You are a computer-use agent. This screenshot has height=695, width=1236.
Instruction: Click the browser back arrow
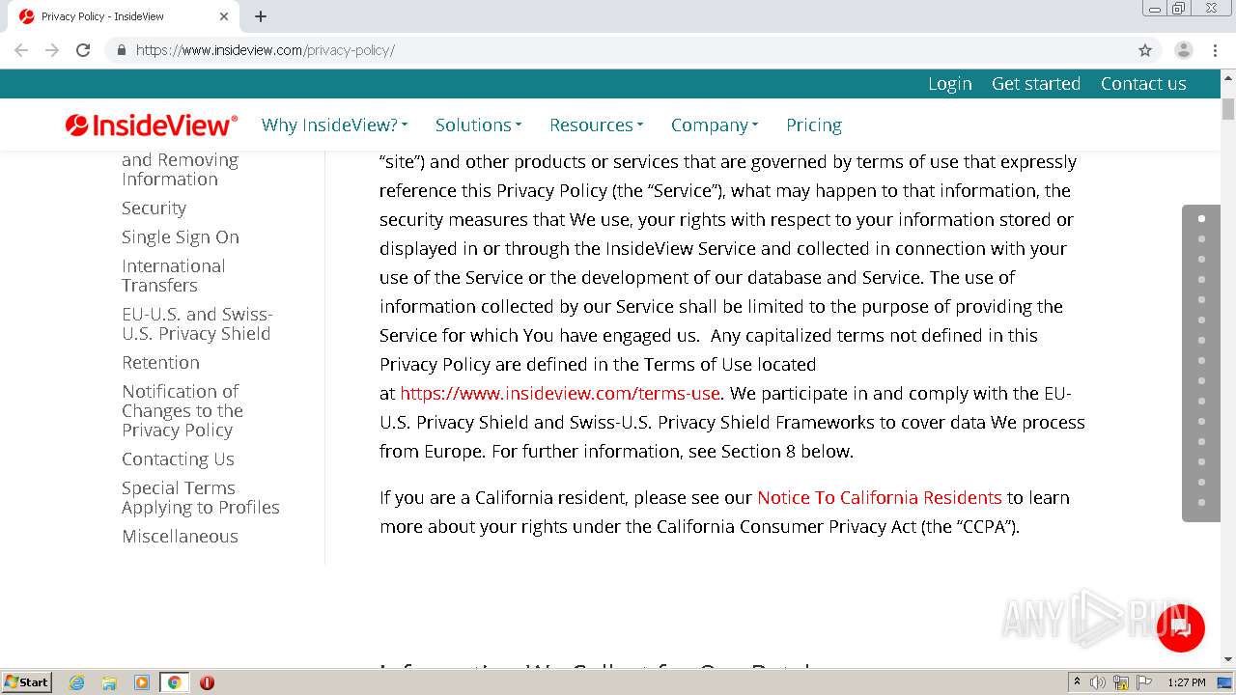click(x=21, y=50)
